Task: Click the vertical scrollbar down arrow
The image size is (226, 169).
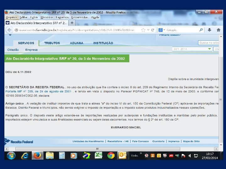Action: (221, 145)
